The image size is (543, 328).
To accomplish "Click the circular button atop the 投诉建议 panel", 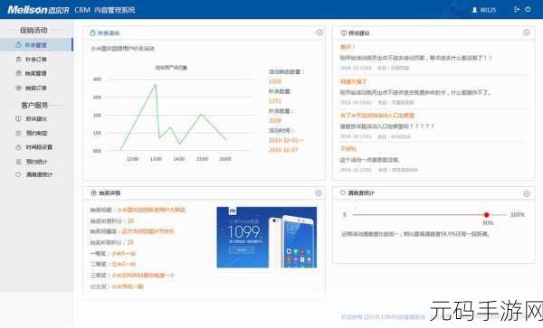I will 527,33.
